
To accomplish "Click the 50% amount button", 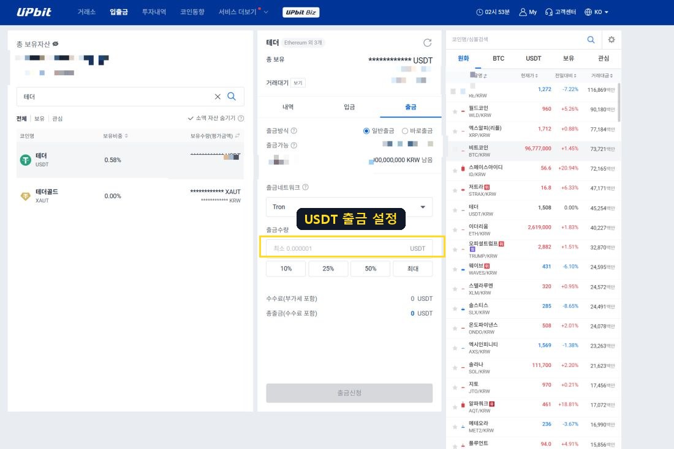I will click(371, 269).
